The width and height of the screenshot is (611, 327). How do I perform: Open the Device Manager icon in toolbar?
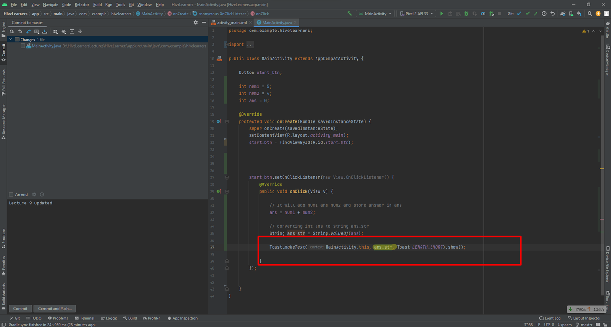click(x=571, y=14)
